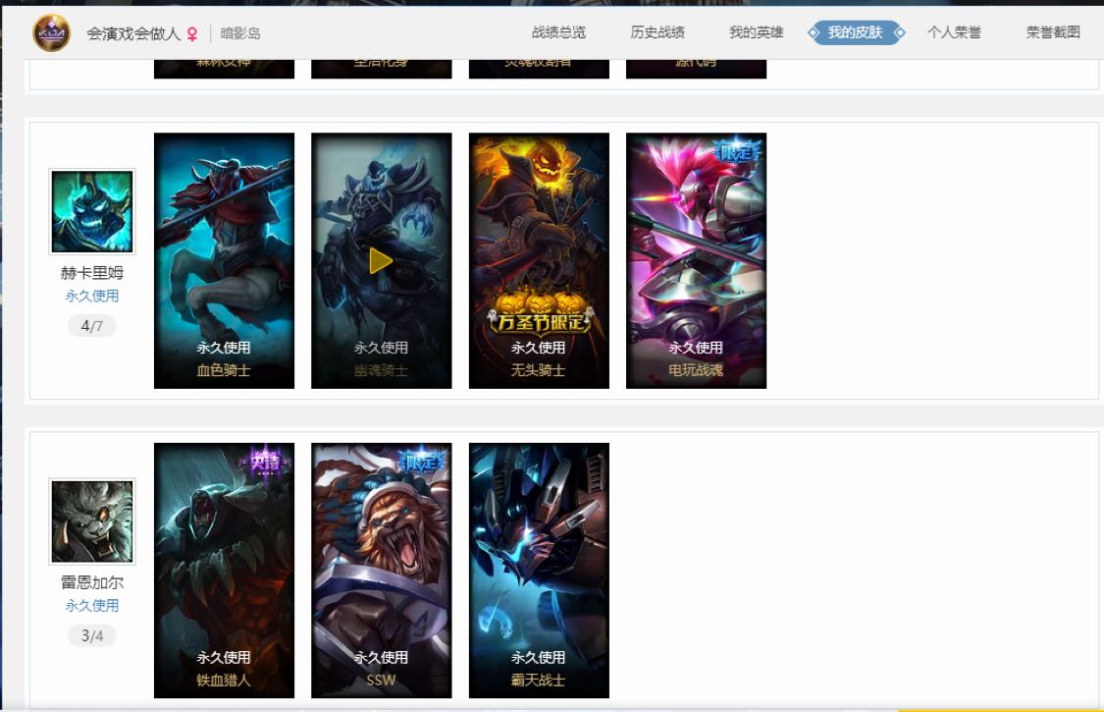Open the 血色骑士 skin thumbnail

[x=224, y=261]
